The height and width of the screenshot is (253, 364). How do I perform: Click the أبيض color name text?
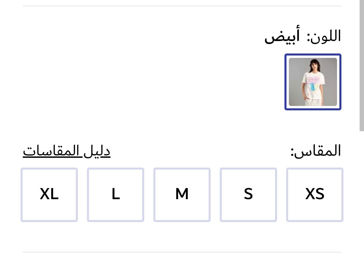click(282, 36)
